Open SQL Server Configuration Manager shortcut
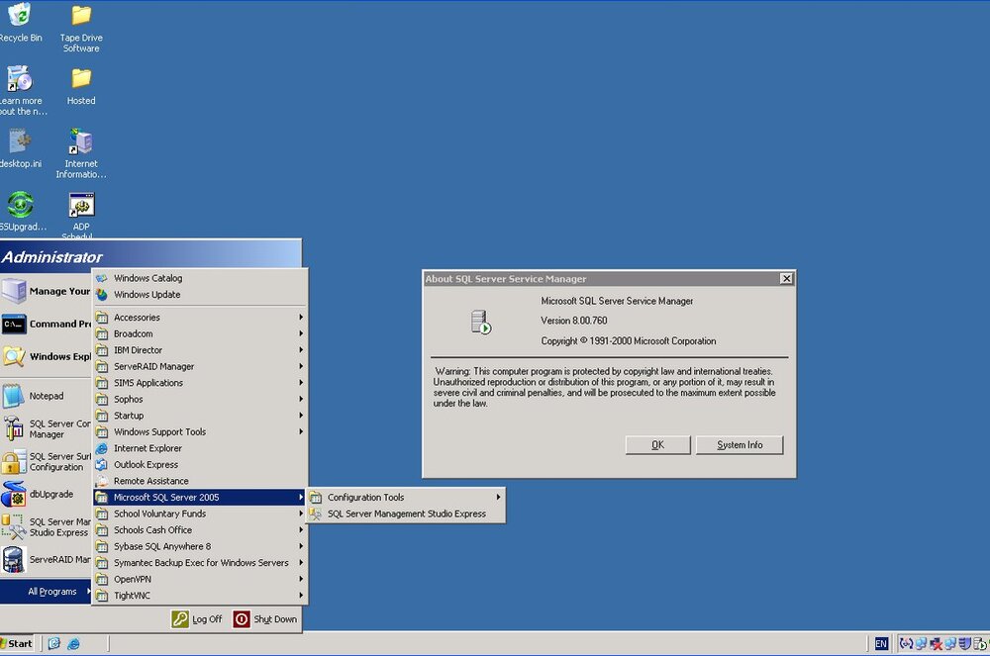The width and height of the screenshot is (990, 656). point(46,429)
